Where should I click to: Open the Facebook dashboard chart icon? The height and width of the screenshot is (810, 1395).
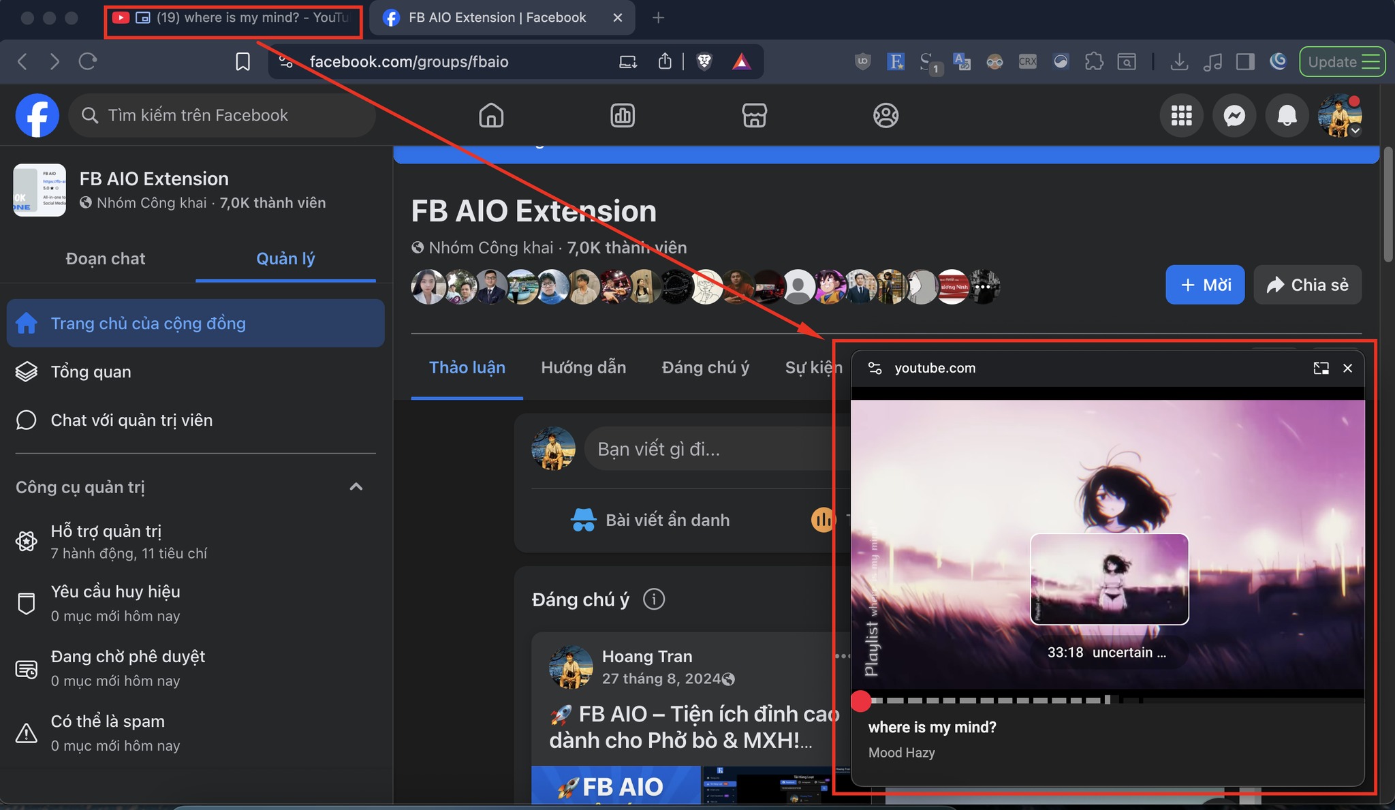623,115
